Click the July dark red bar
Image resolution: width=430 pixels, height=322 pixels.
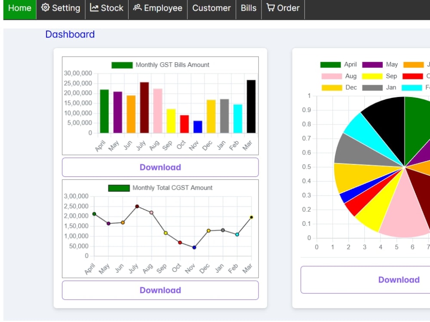144,108
